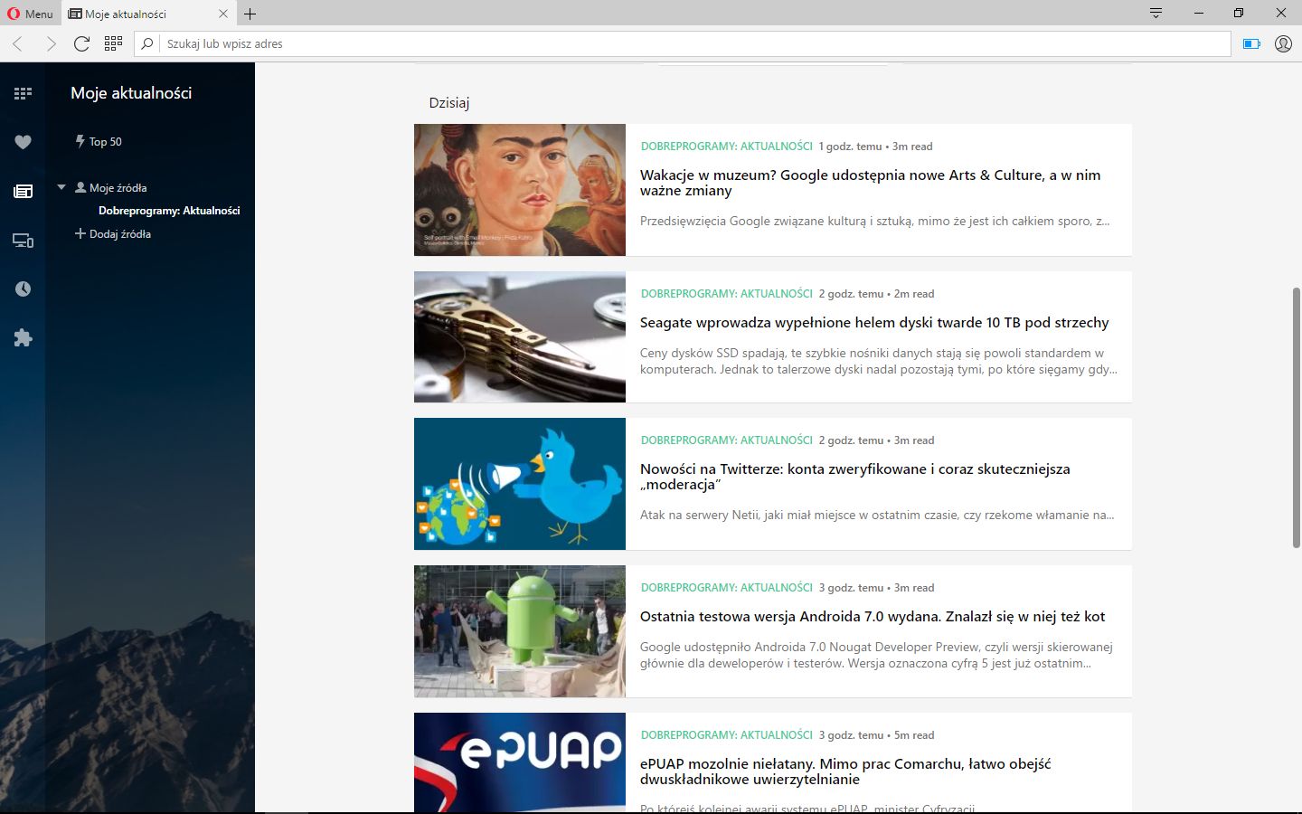Click Dodaj źródła to add sources

pos(113,233)
